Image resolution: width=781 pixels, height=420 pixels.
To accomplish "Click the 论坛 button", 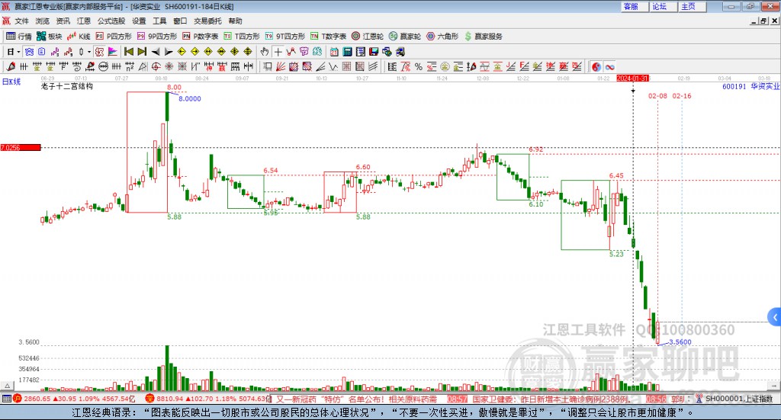I will (x=663, y=6).
